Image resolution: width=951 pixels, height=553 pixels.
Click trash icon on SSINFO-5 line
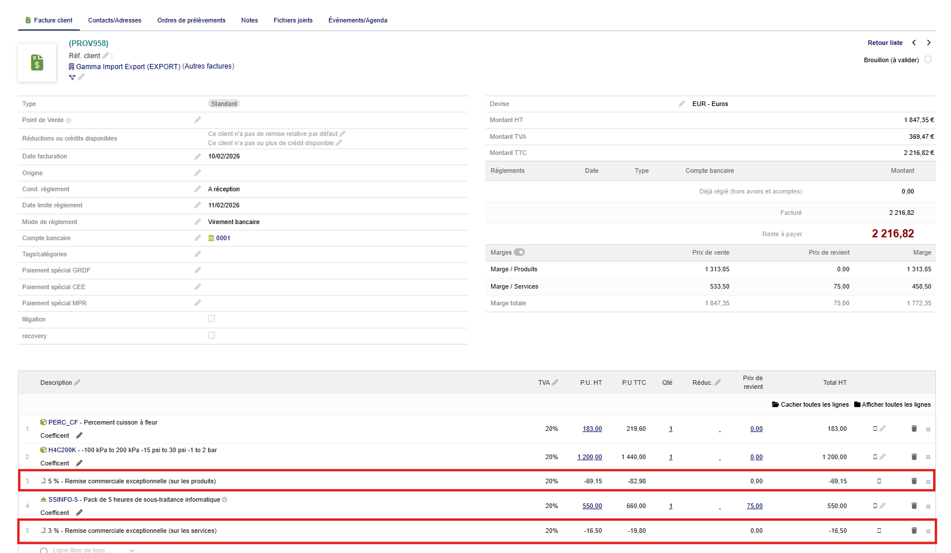pyautogui.click(x=914, y=506)
